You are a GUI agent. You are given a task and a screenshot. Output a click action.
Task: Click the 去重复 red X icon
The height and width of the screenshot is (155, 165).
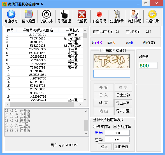(x=82, y=14)
